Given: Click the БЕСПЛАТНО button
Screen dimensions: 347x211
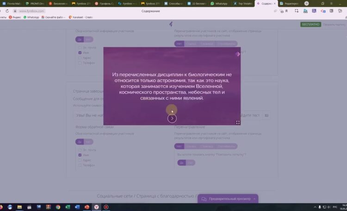Looking at the screenshot, I should [x=310, y=24].
